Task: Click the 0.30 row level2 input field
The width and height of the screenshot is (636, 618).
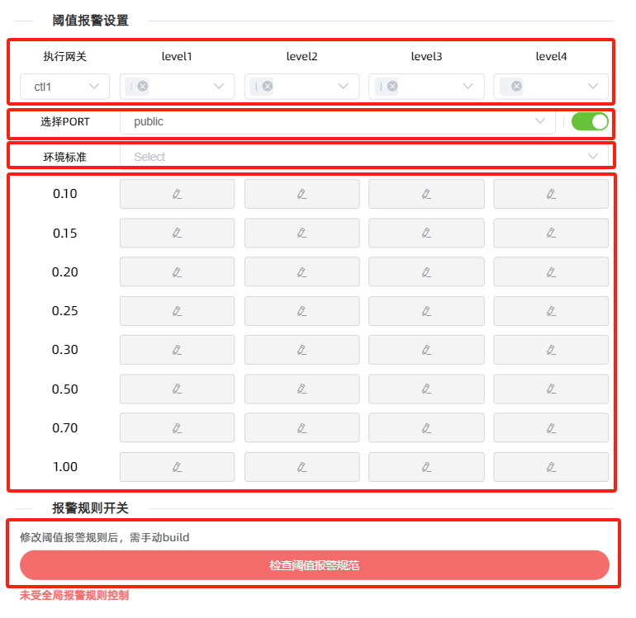Action: pyautogui.click(x=301, y=350)
